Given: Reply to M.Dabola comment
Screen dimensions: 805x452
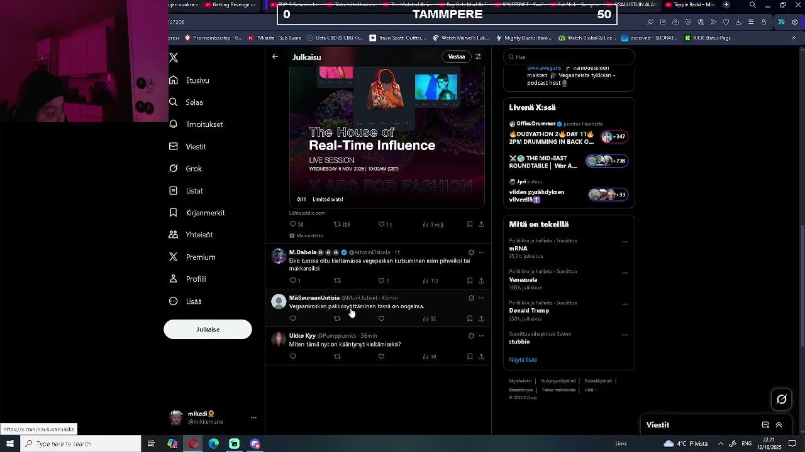Looking at the screenshot, I should click(x=295, y=281).
